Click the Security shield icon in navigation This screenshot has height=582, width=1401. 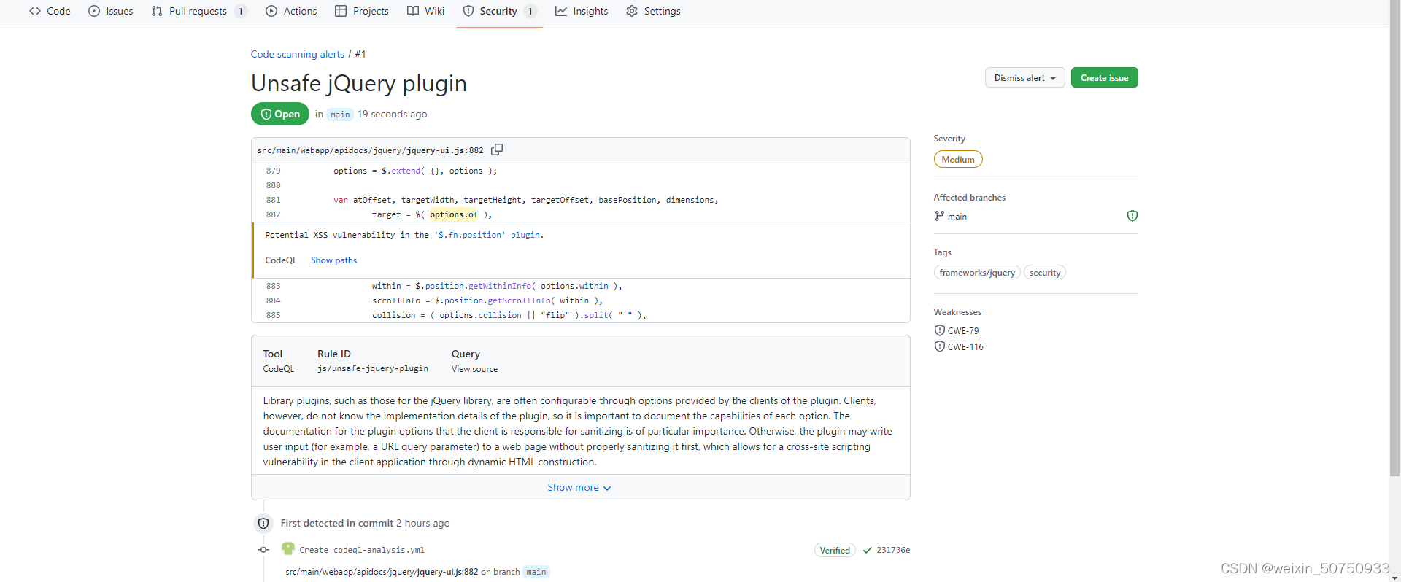(x=468, y=11)
